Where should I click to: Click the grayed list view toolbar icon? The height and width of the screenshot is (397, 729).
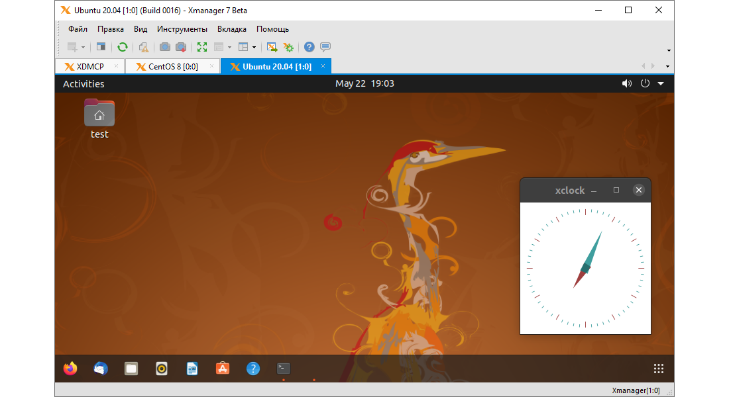(x=219, y=47)
